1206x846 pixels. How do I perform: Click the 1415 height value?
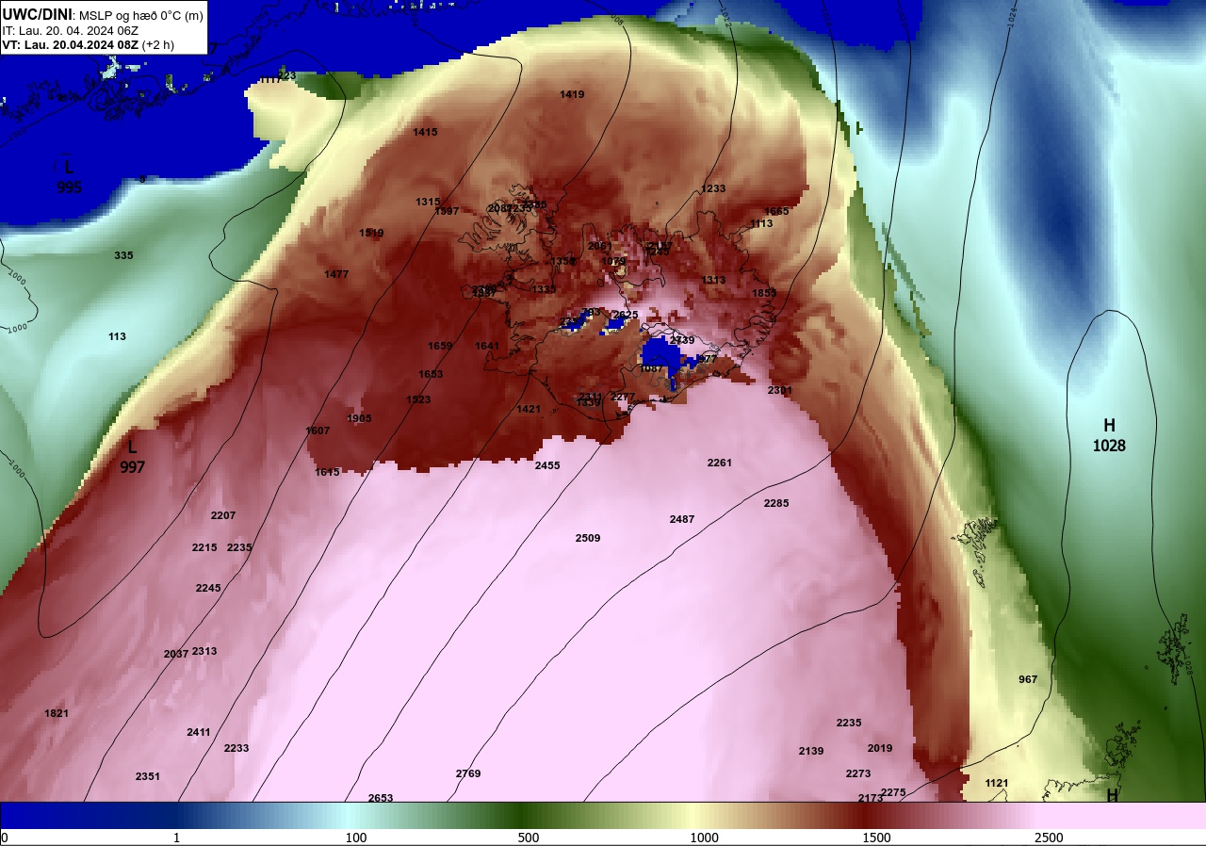point(425,132)
